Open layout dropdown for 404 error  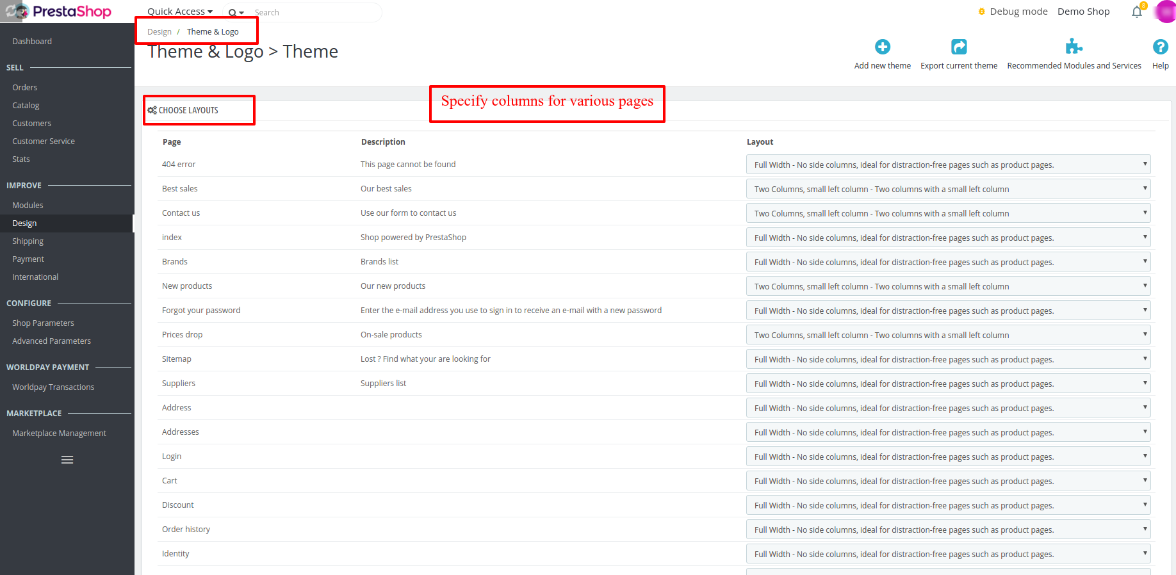click(x=948, y=165)
